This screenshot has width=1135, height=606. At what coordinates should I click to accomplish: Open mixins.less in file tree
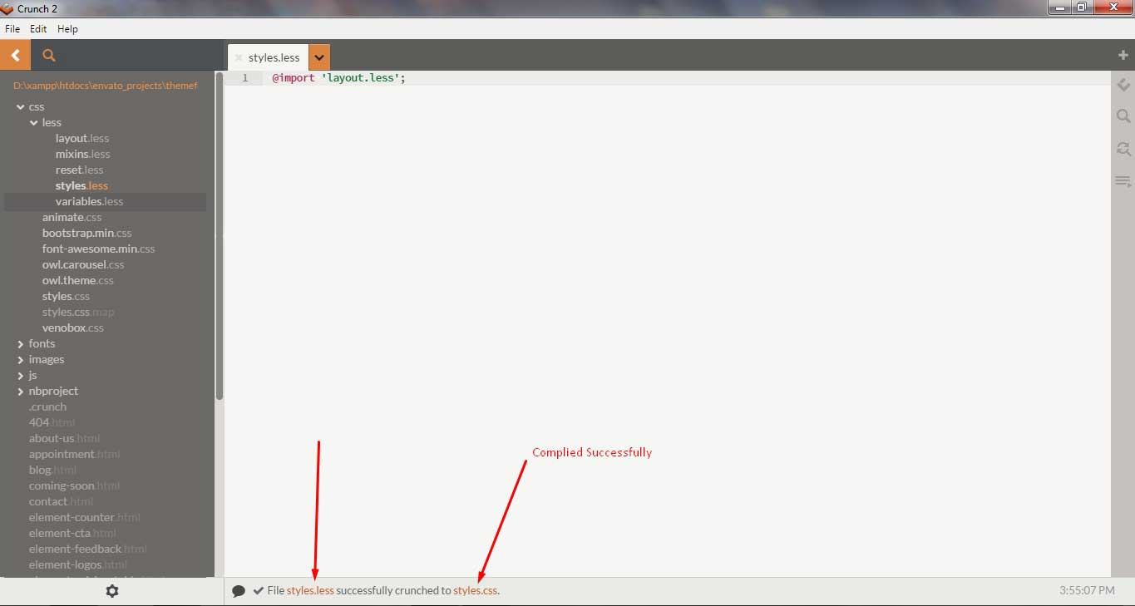82,154
